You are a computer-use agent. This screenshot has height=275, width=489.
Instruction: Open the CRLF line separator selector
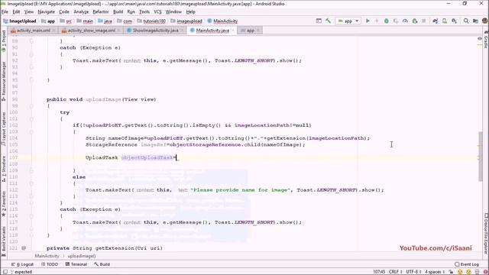[x=395, y=272]
